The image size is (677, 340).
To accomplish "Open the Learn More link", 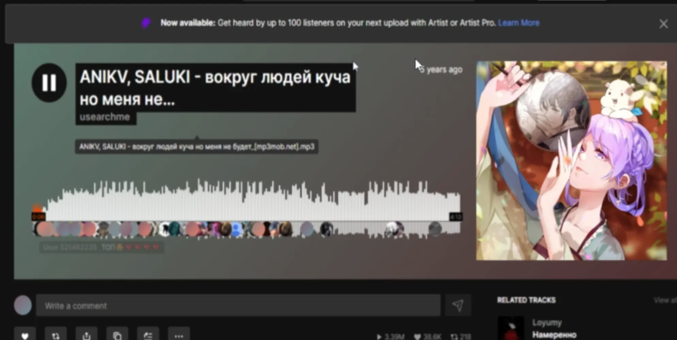I will pyautogui.click(x=519, y=23).
